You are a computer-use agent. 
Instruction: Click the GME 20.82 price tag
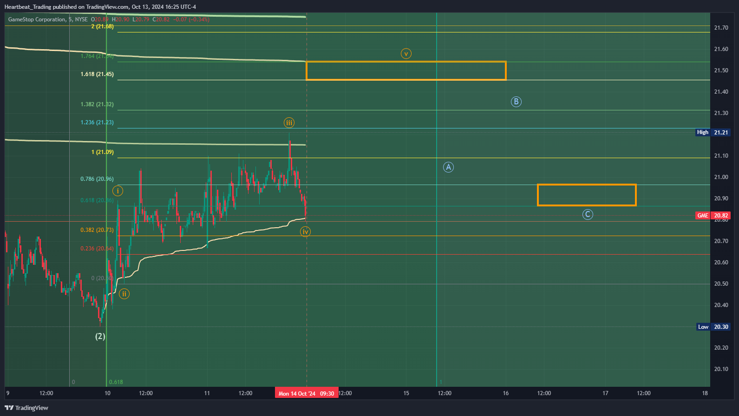coord(713,215)
